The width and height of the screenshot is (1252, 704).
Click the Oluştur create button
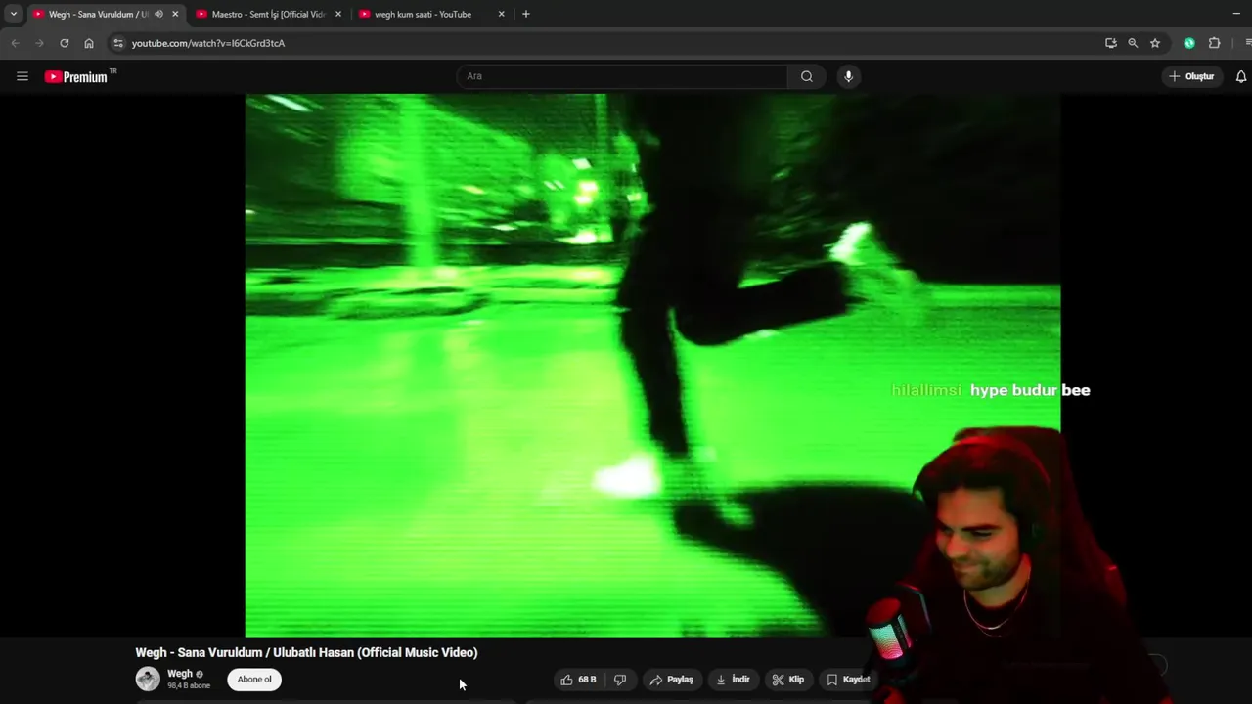1190,76
